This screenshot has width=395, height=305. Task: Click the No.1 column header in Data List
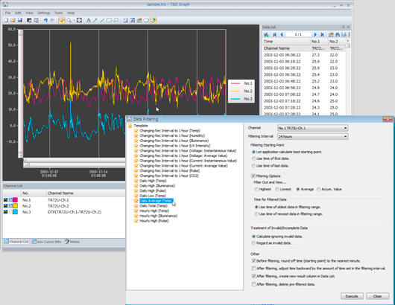[x=319, y=41]
